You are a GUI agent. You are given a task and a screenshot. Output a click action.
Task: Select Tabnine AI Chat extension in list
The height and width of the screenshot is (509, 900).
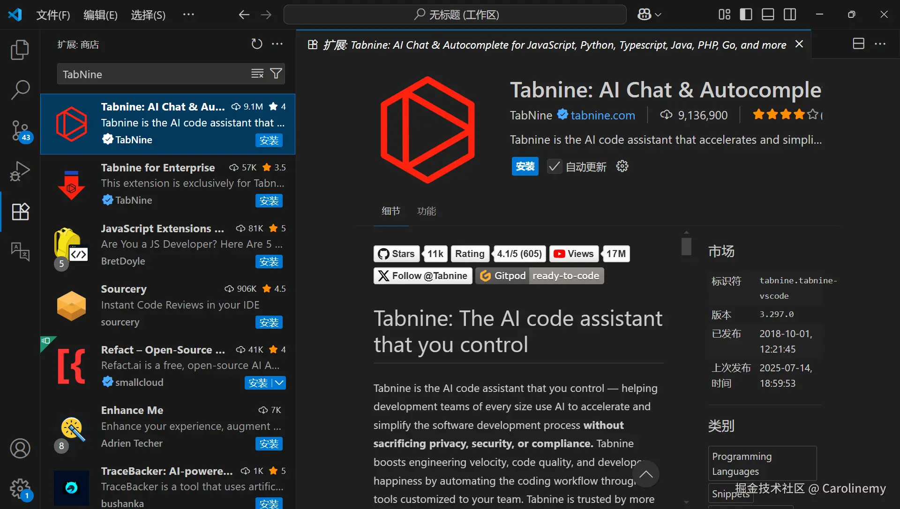pyautogui.click(x=167, y=124)
